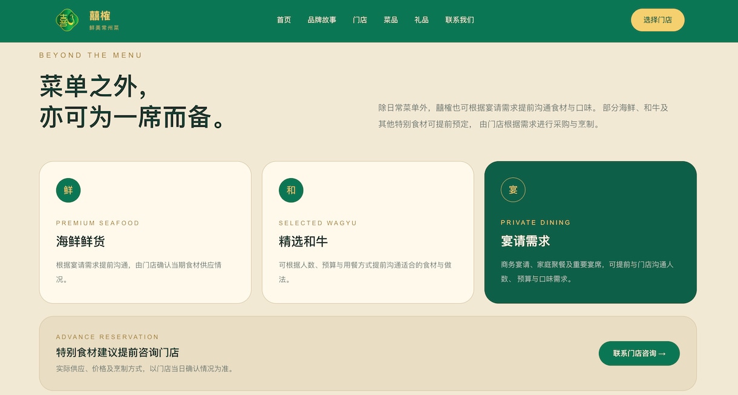Click the 可根据人数、预算 description text

click(x=365, y=272)
